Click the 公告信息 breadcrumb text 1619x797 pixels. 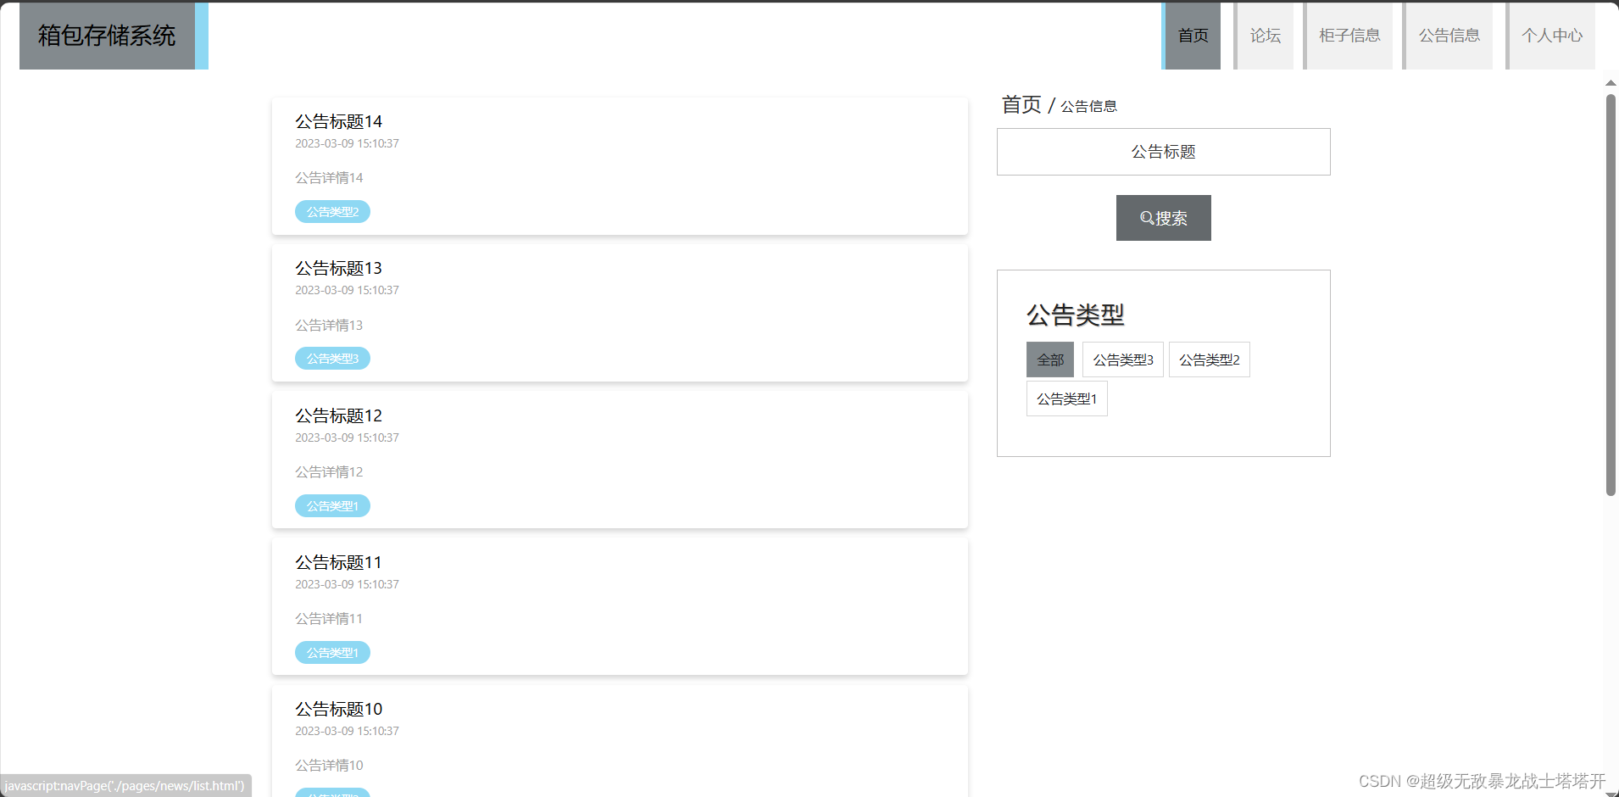click(x=1088, y=106)
